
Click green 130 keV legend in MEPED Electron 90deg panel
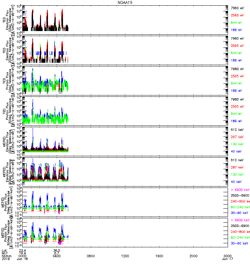click(237, 175)
